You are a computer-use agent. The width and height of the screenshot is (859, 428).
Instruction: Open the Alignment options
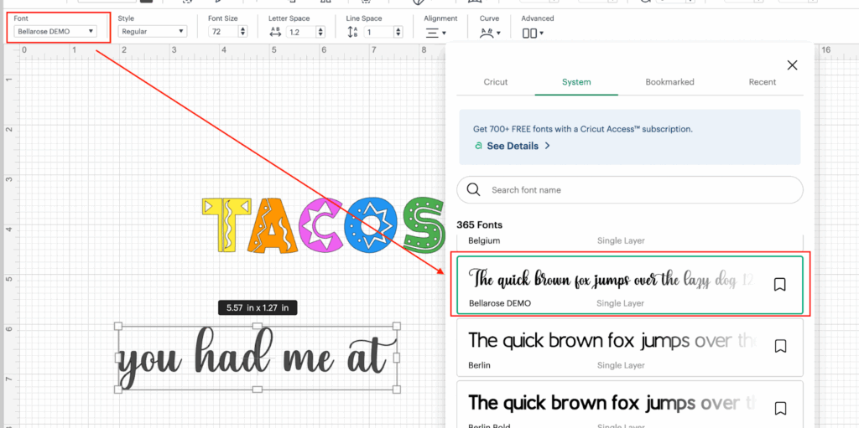click(x=435, y=34)
